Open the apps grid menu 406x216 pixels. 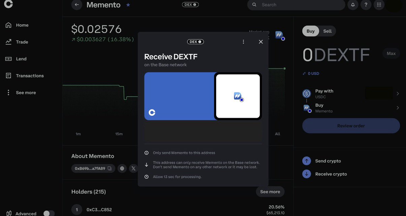coord(379,5)
